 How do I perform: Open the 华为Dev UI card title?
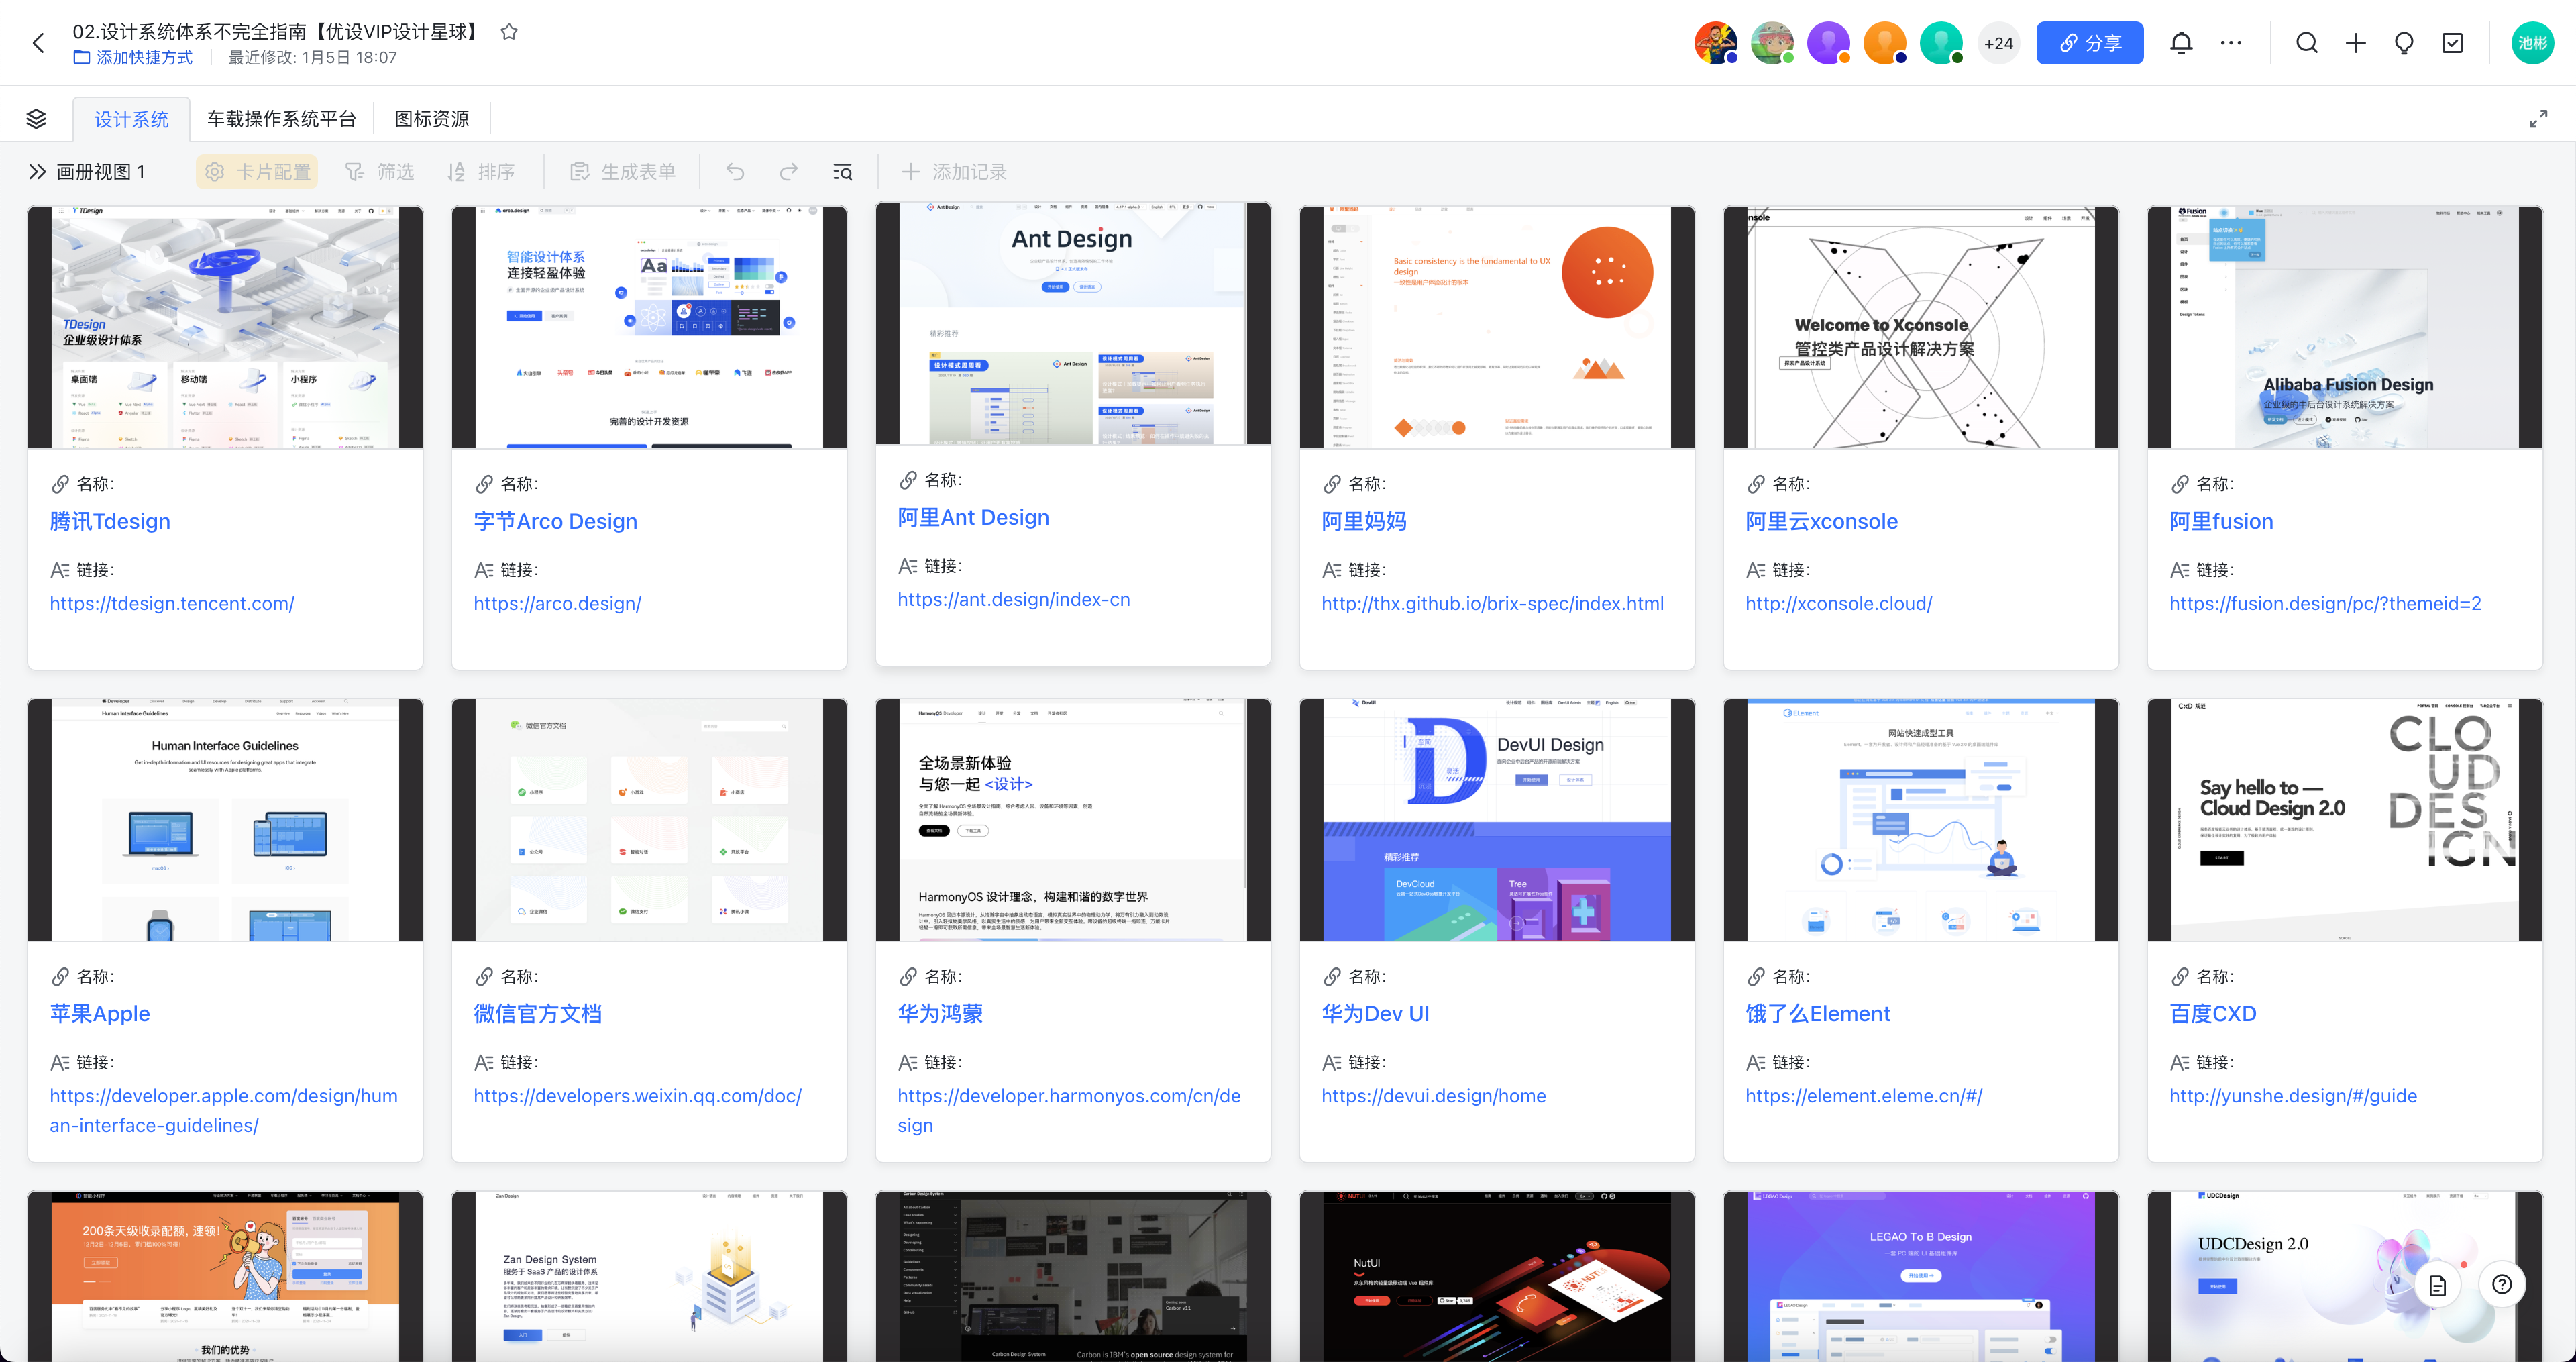click(1375, 1013)
